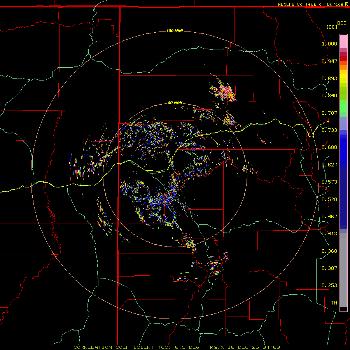Click the 0.893 scale value

coord(329,78)
